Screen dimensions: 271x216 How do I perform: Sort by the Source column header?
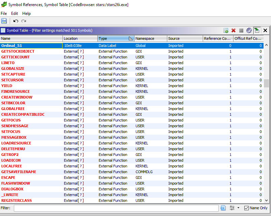185,38
